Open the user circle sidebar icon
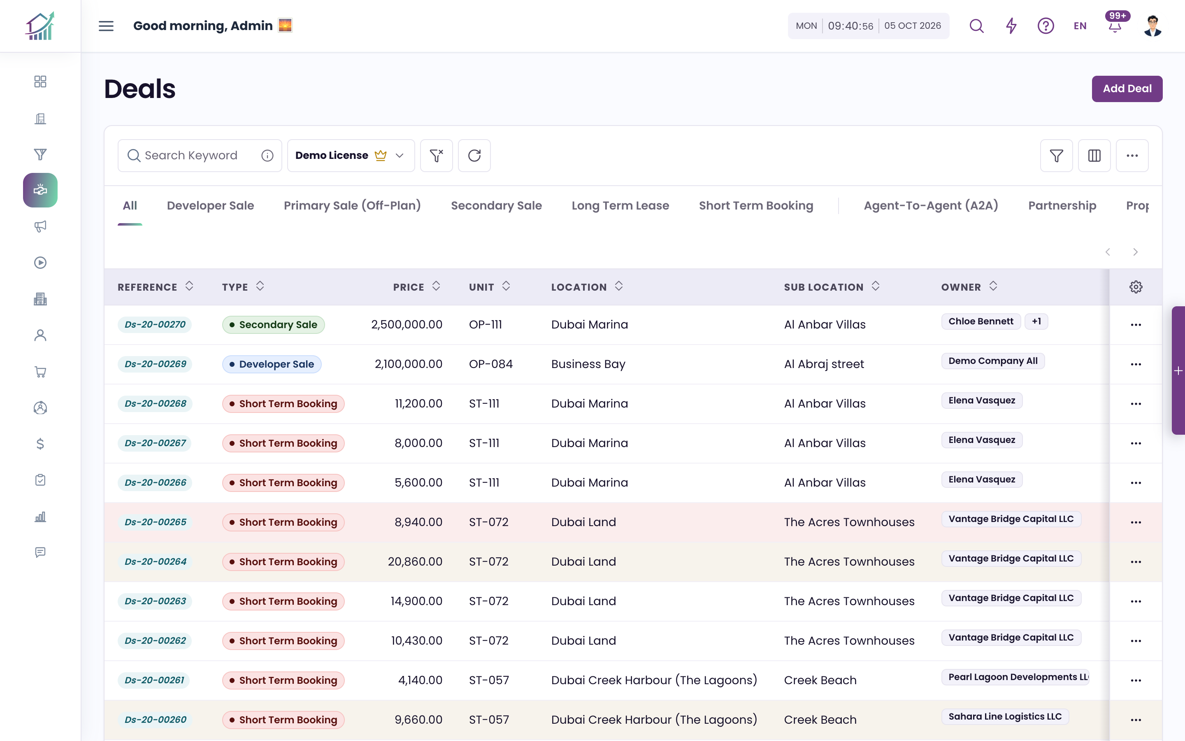This screenshot has height=741, width=1185. click(x=40, y=408)
